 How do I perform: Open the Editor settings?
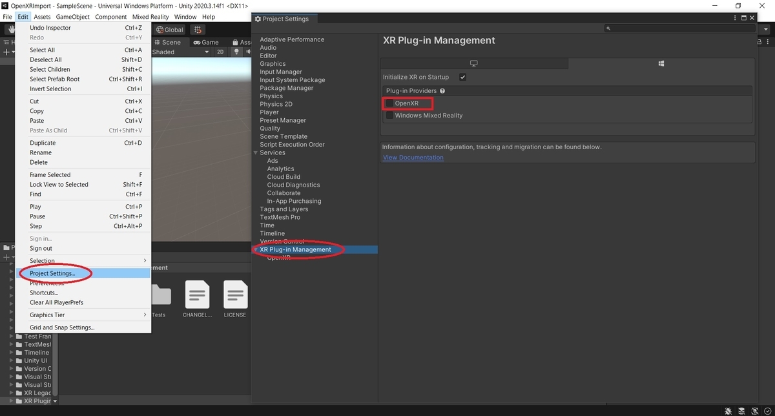(268, 56)
